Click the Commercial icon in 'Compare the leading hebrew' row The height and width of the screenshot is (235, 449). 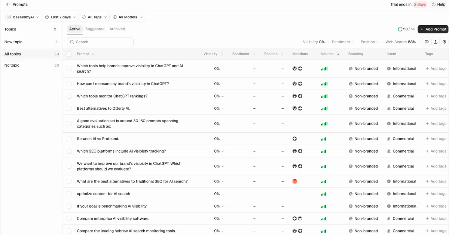click(389, 231)
